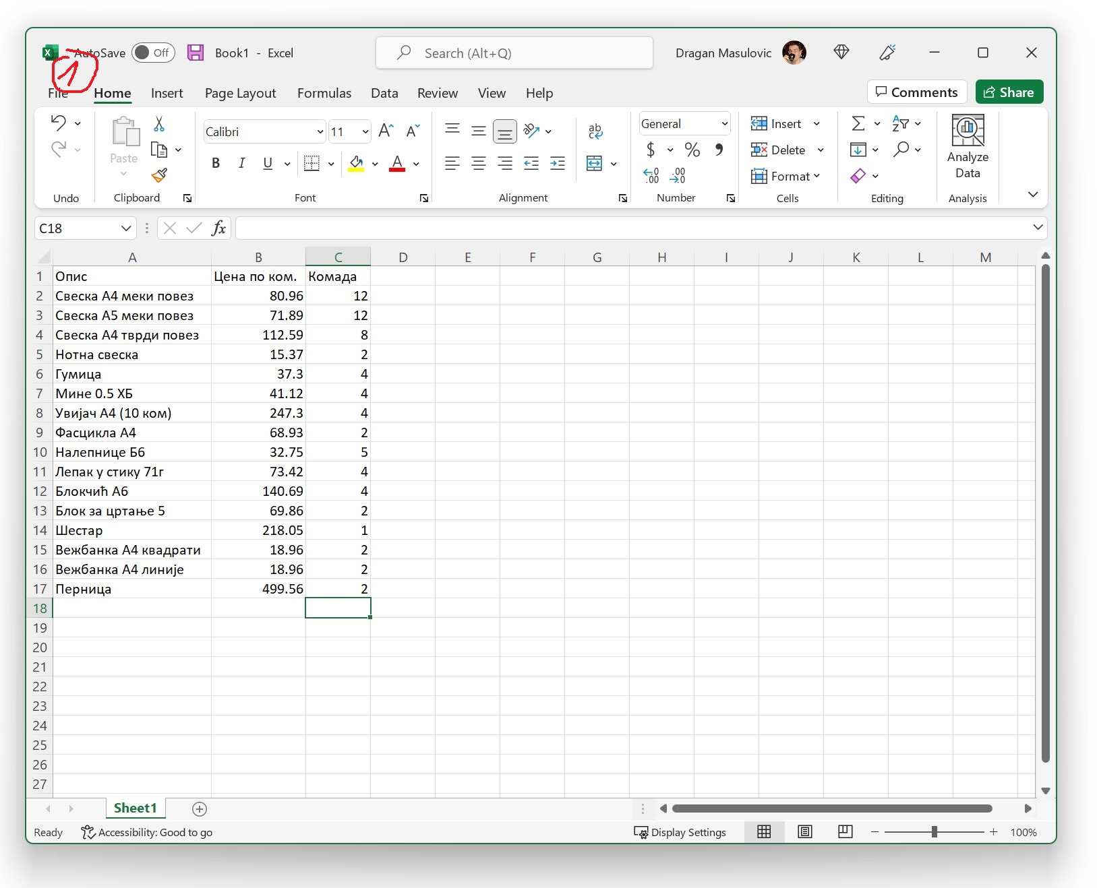This screenshot has height=888, width=1097.
Task: Click the Delete cells button
Action: [x=778, y=150]
